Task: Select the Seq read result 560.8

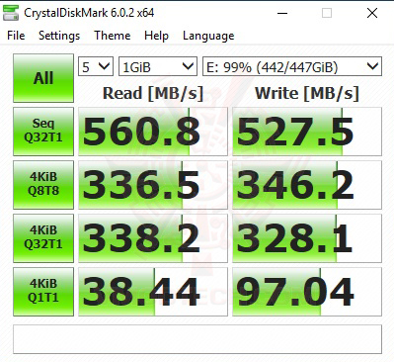Action: (153, 132)
